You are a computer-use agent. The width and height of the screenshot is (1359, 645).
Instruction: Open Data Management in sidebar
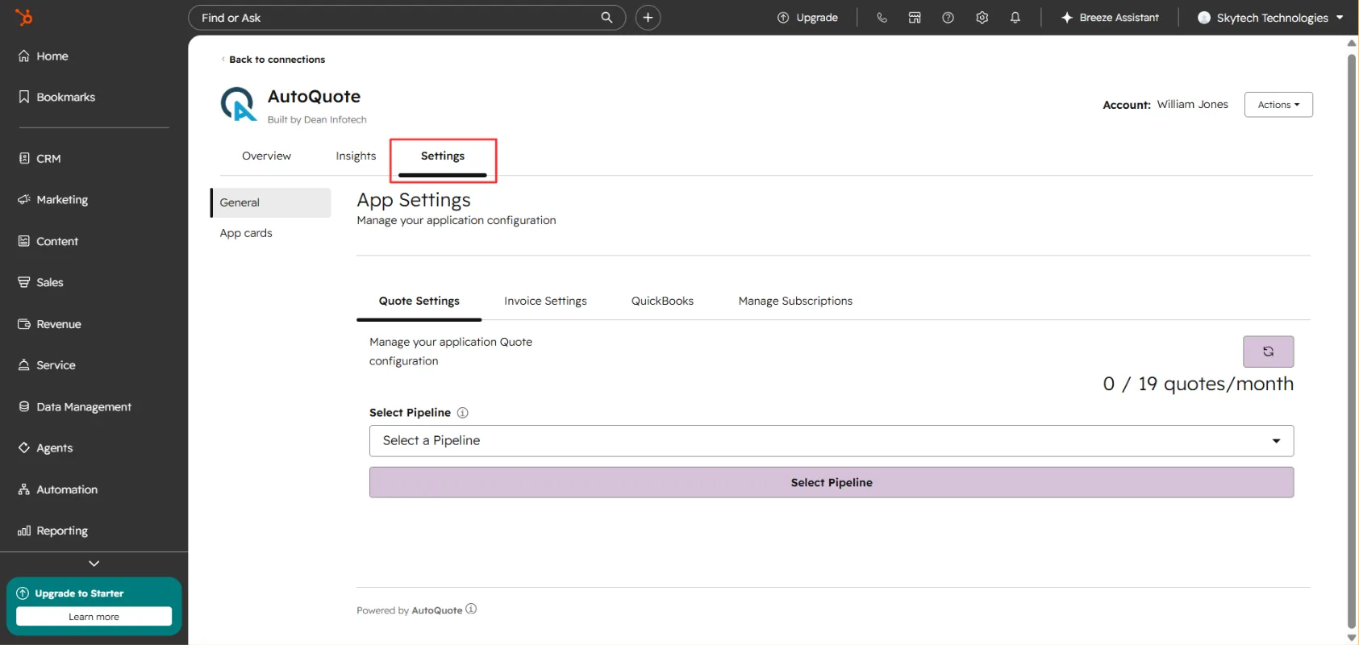pyautogui.click(x=74, y=407)
